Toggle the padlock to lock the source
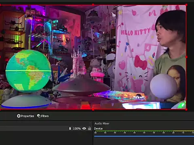Viewport: 194px width, 145px height. (x=89, y=128)
